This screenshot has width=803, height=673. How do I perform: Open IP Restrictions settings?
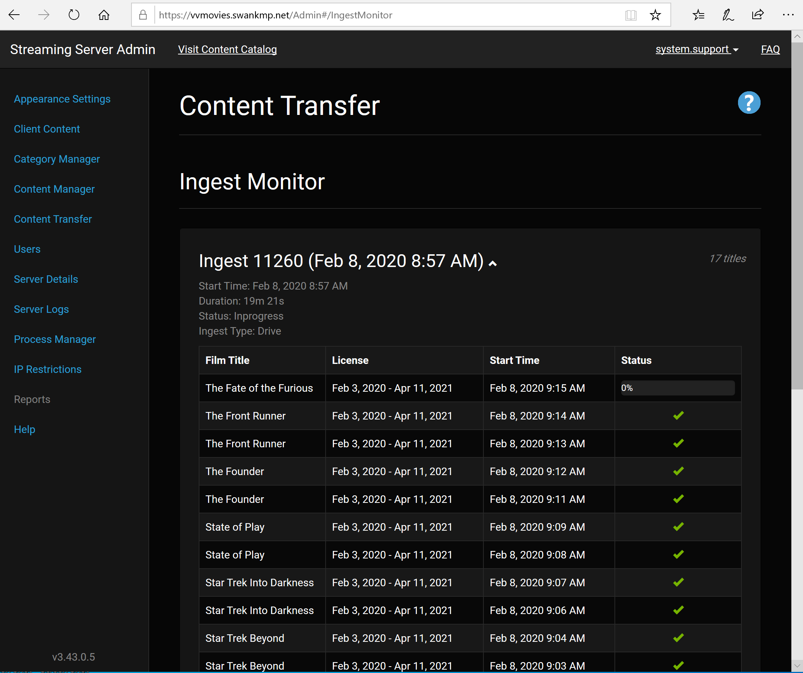point(47,369)
